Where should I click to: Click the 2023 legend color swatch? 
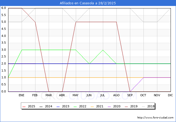point(58,107)
